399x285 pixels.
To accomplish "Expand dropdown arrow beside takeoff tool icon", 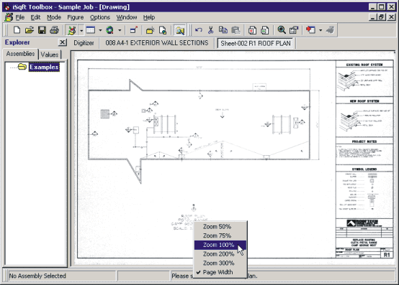I will 81,30.
